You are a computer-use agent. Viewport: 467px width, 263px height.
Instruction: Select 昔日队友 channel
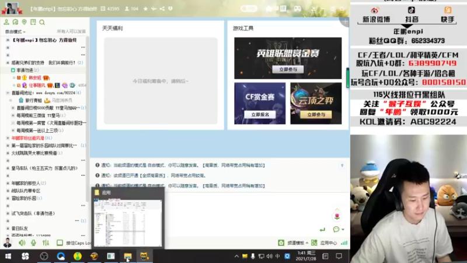(x=20, y=228)
